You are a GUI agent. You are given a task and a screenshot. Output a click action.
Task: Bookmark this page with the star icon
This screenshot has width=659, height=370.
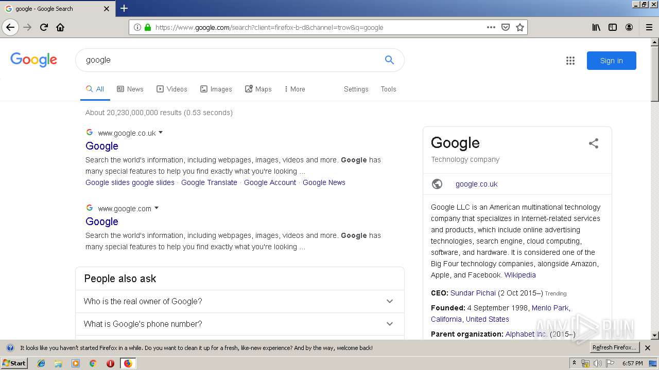pyautogui.click(x=520, y=27)
